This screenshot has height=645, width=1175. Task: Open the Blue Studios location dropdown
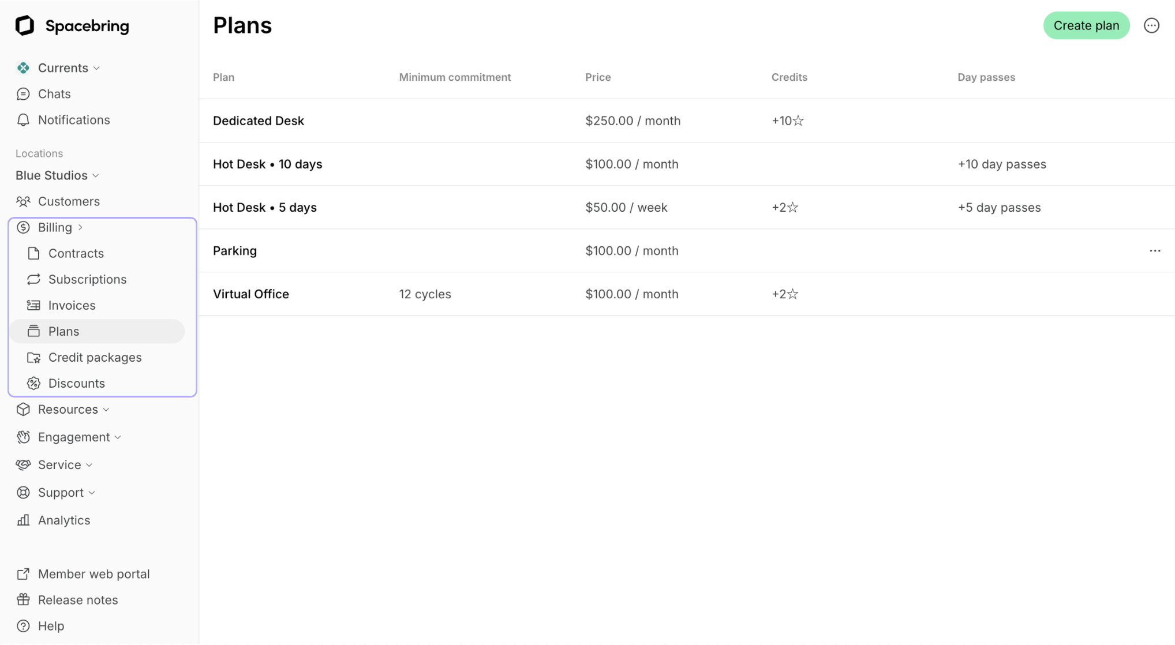[57, 175]
